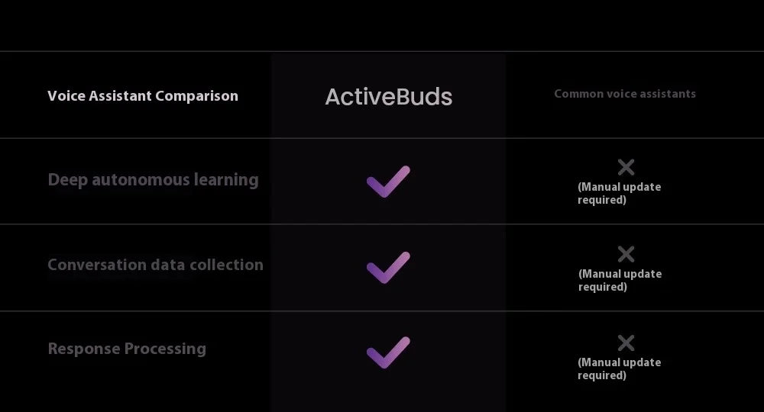Click the divider line above Response Processing

382,311
